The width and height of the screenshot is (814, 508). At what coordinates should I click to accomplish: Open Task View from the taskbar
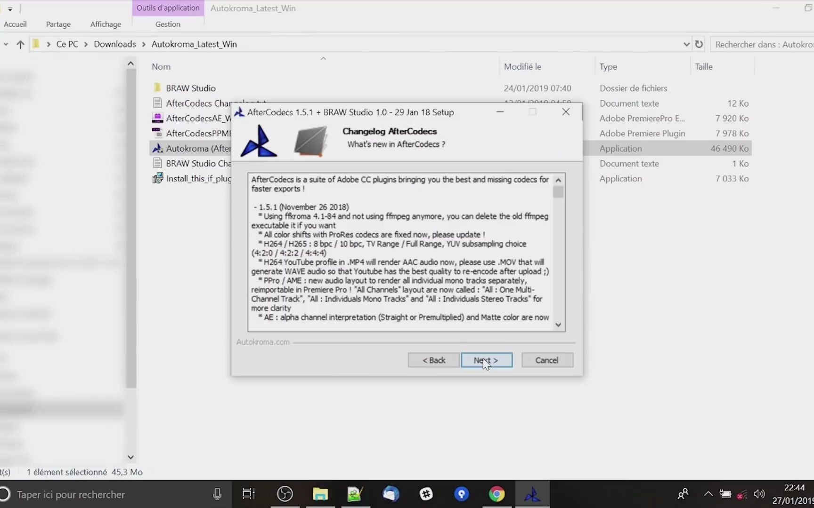(248, 494)
